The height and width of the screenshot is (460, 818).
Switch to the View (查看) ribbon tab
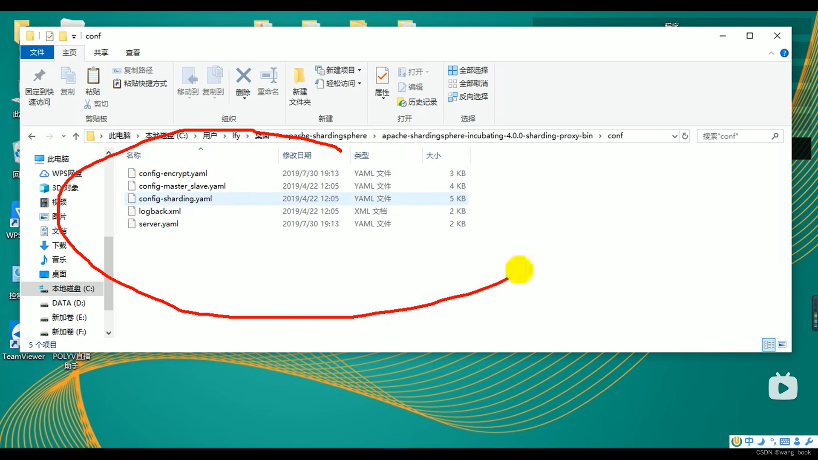click(132, 53)
